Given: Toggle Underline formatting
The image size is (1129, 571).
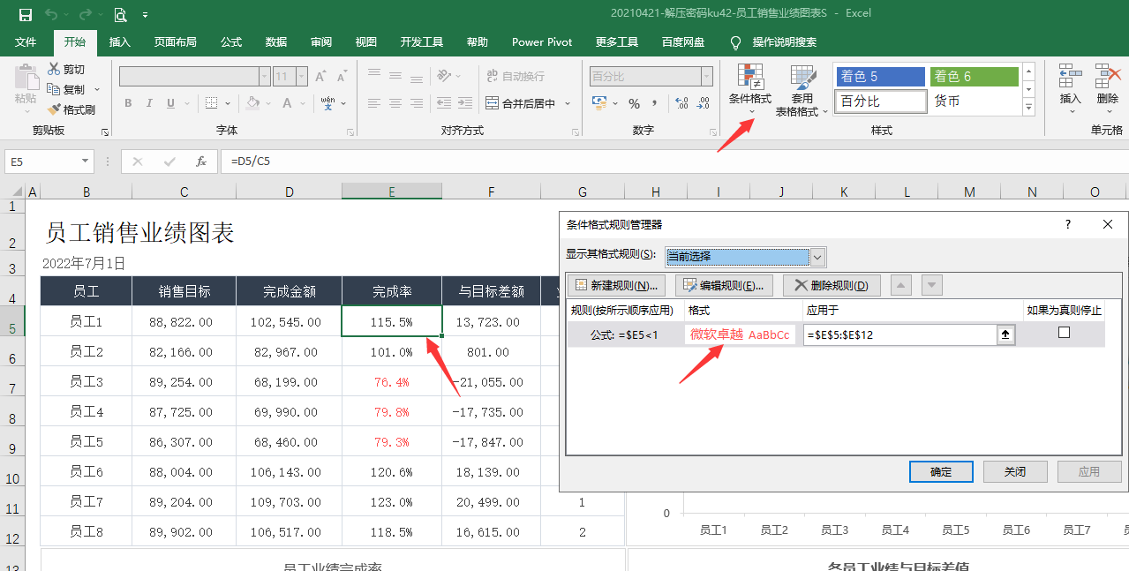Looking at the screenshot, I should click(171, 103).
